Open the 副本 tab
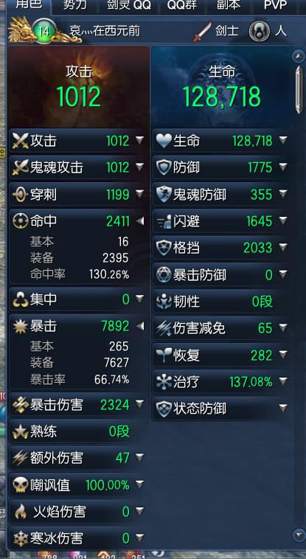 (229, 5)
